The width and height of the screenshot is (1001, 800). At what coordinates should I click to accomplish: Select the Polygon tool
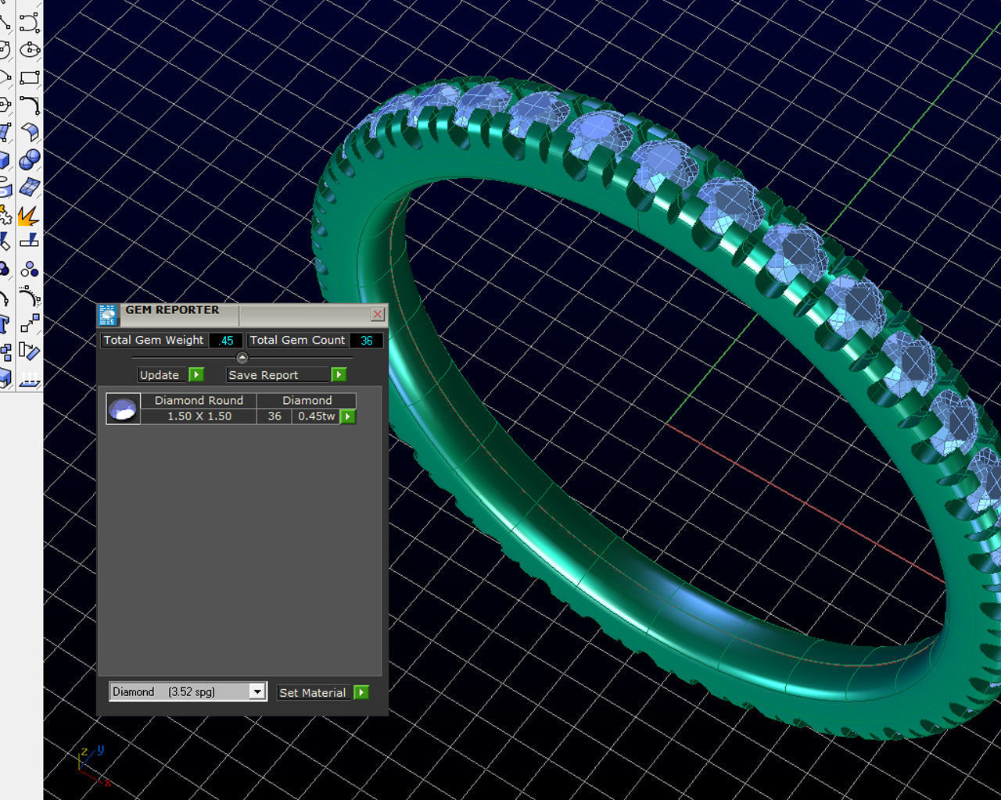(5, 105)
